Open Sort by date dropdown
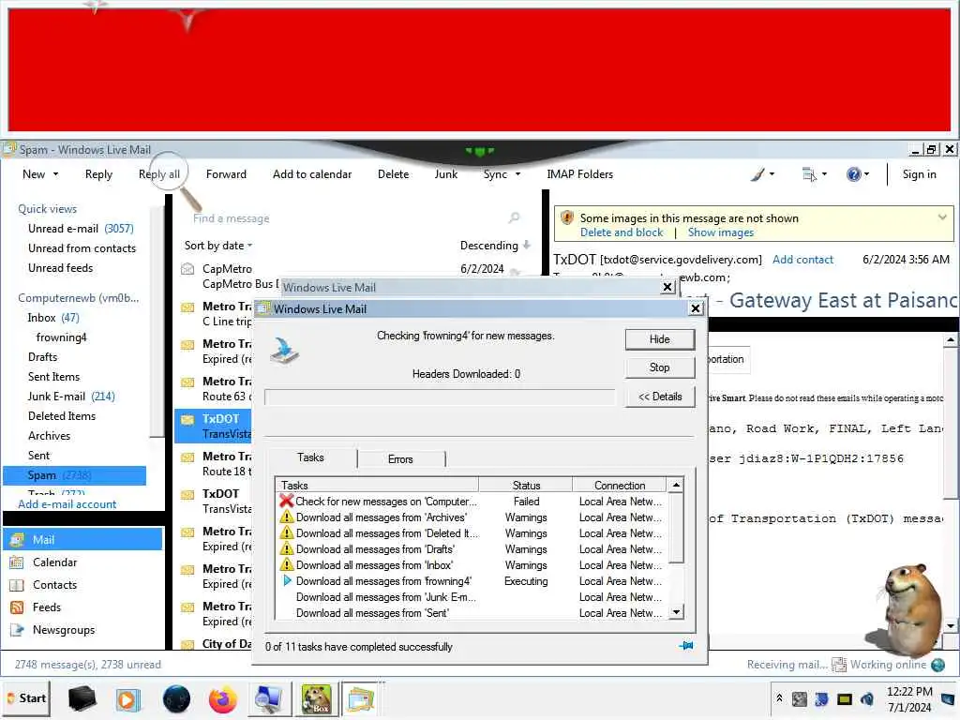 (217, 246)
